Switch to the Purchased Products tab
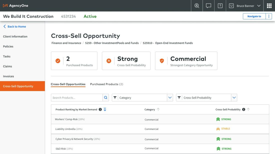 pos(107,84)
